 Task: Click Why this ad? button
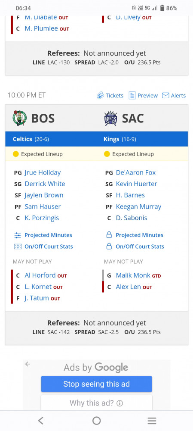tap(96, 403)
